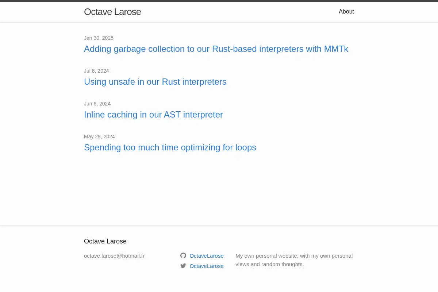438x292 pixels.
Task: Click the Octave Larose heading in the footer
Action: click(105, 241)
